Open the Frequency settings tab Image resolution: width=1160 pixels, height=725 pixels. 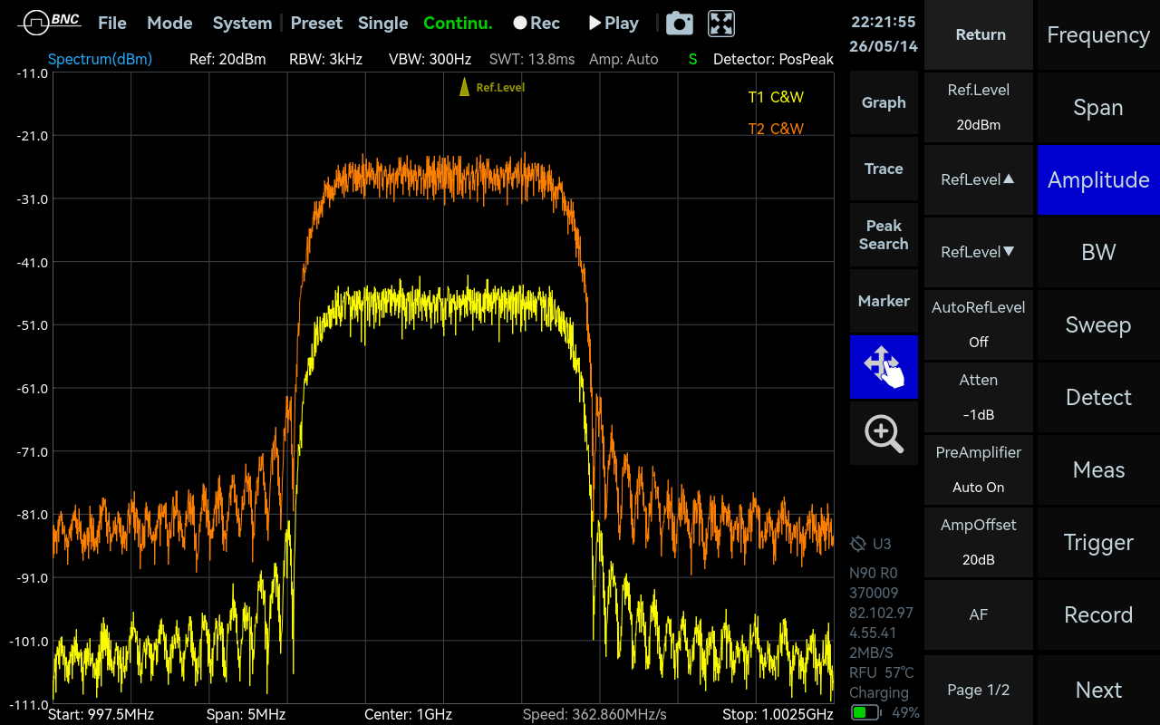[x=1098, y=34]
